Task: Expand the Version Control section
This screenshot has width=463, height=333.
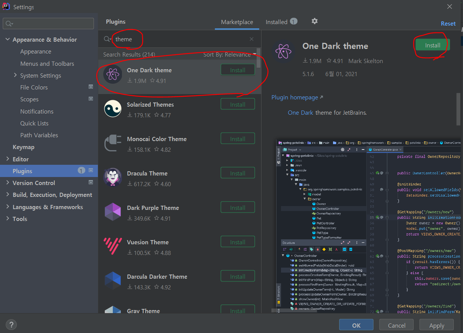Action: tap(8, 183)
